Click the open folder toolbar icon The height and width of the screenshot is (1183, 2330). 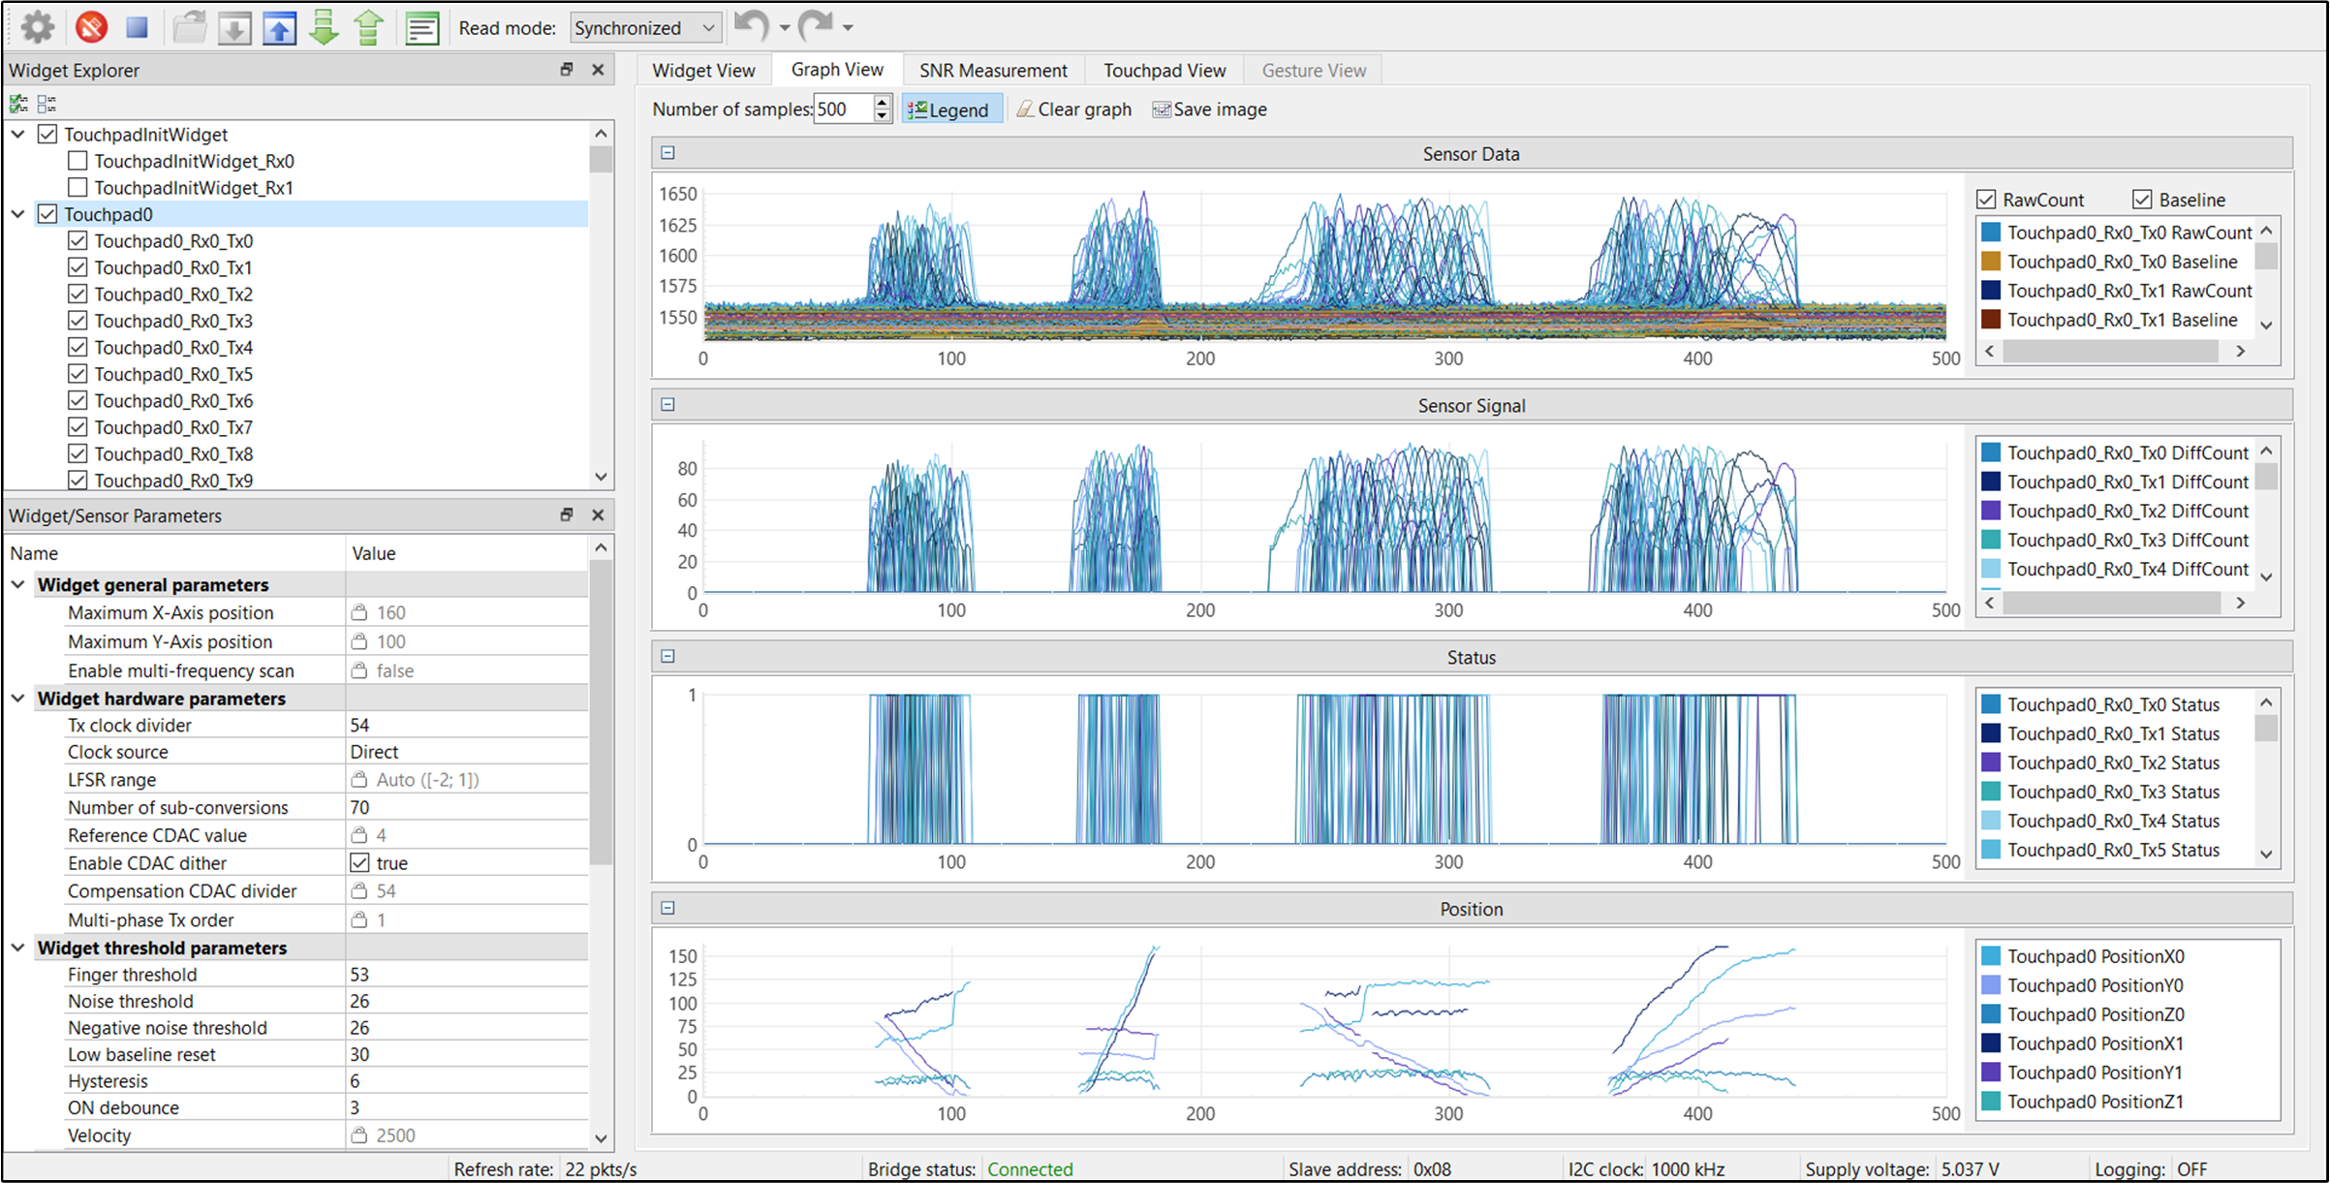[x=189, y=28]
